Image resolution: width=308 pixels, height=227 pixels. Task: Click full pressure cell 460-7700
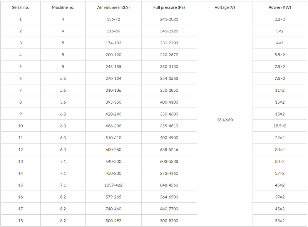click(169, 209)
